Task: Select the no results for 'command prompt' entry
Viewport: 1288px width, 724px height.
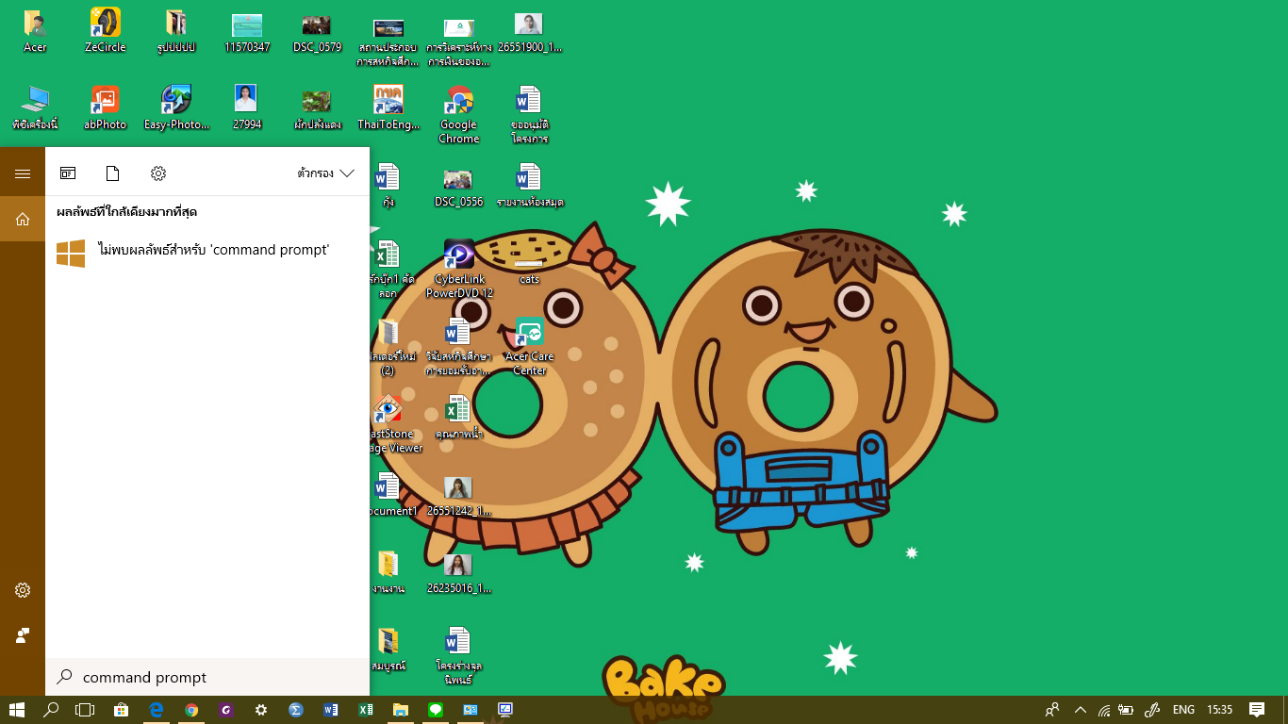Action: [x=207, y=251]
